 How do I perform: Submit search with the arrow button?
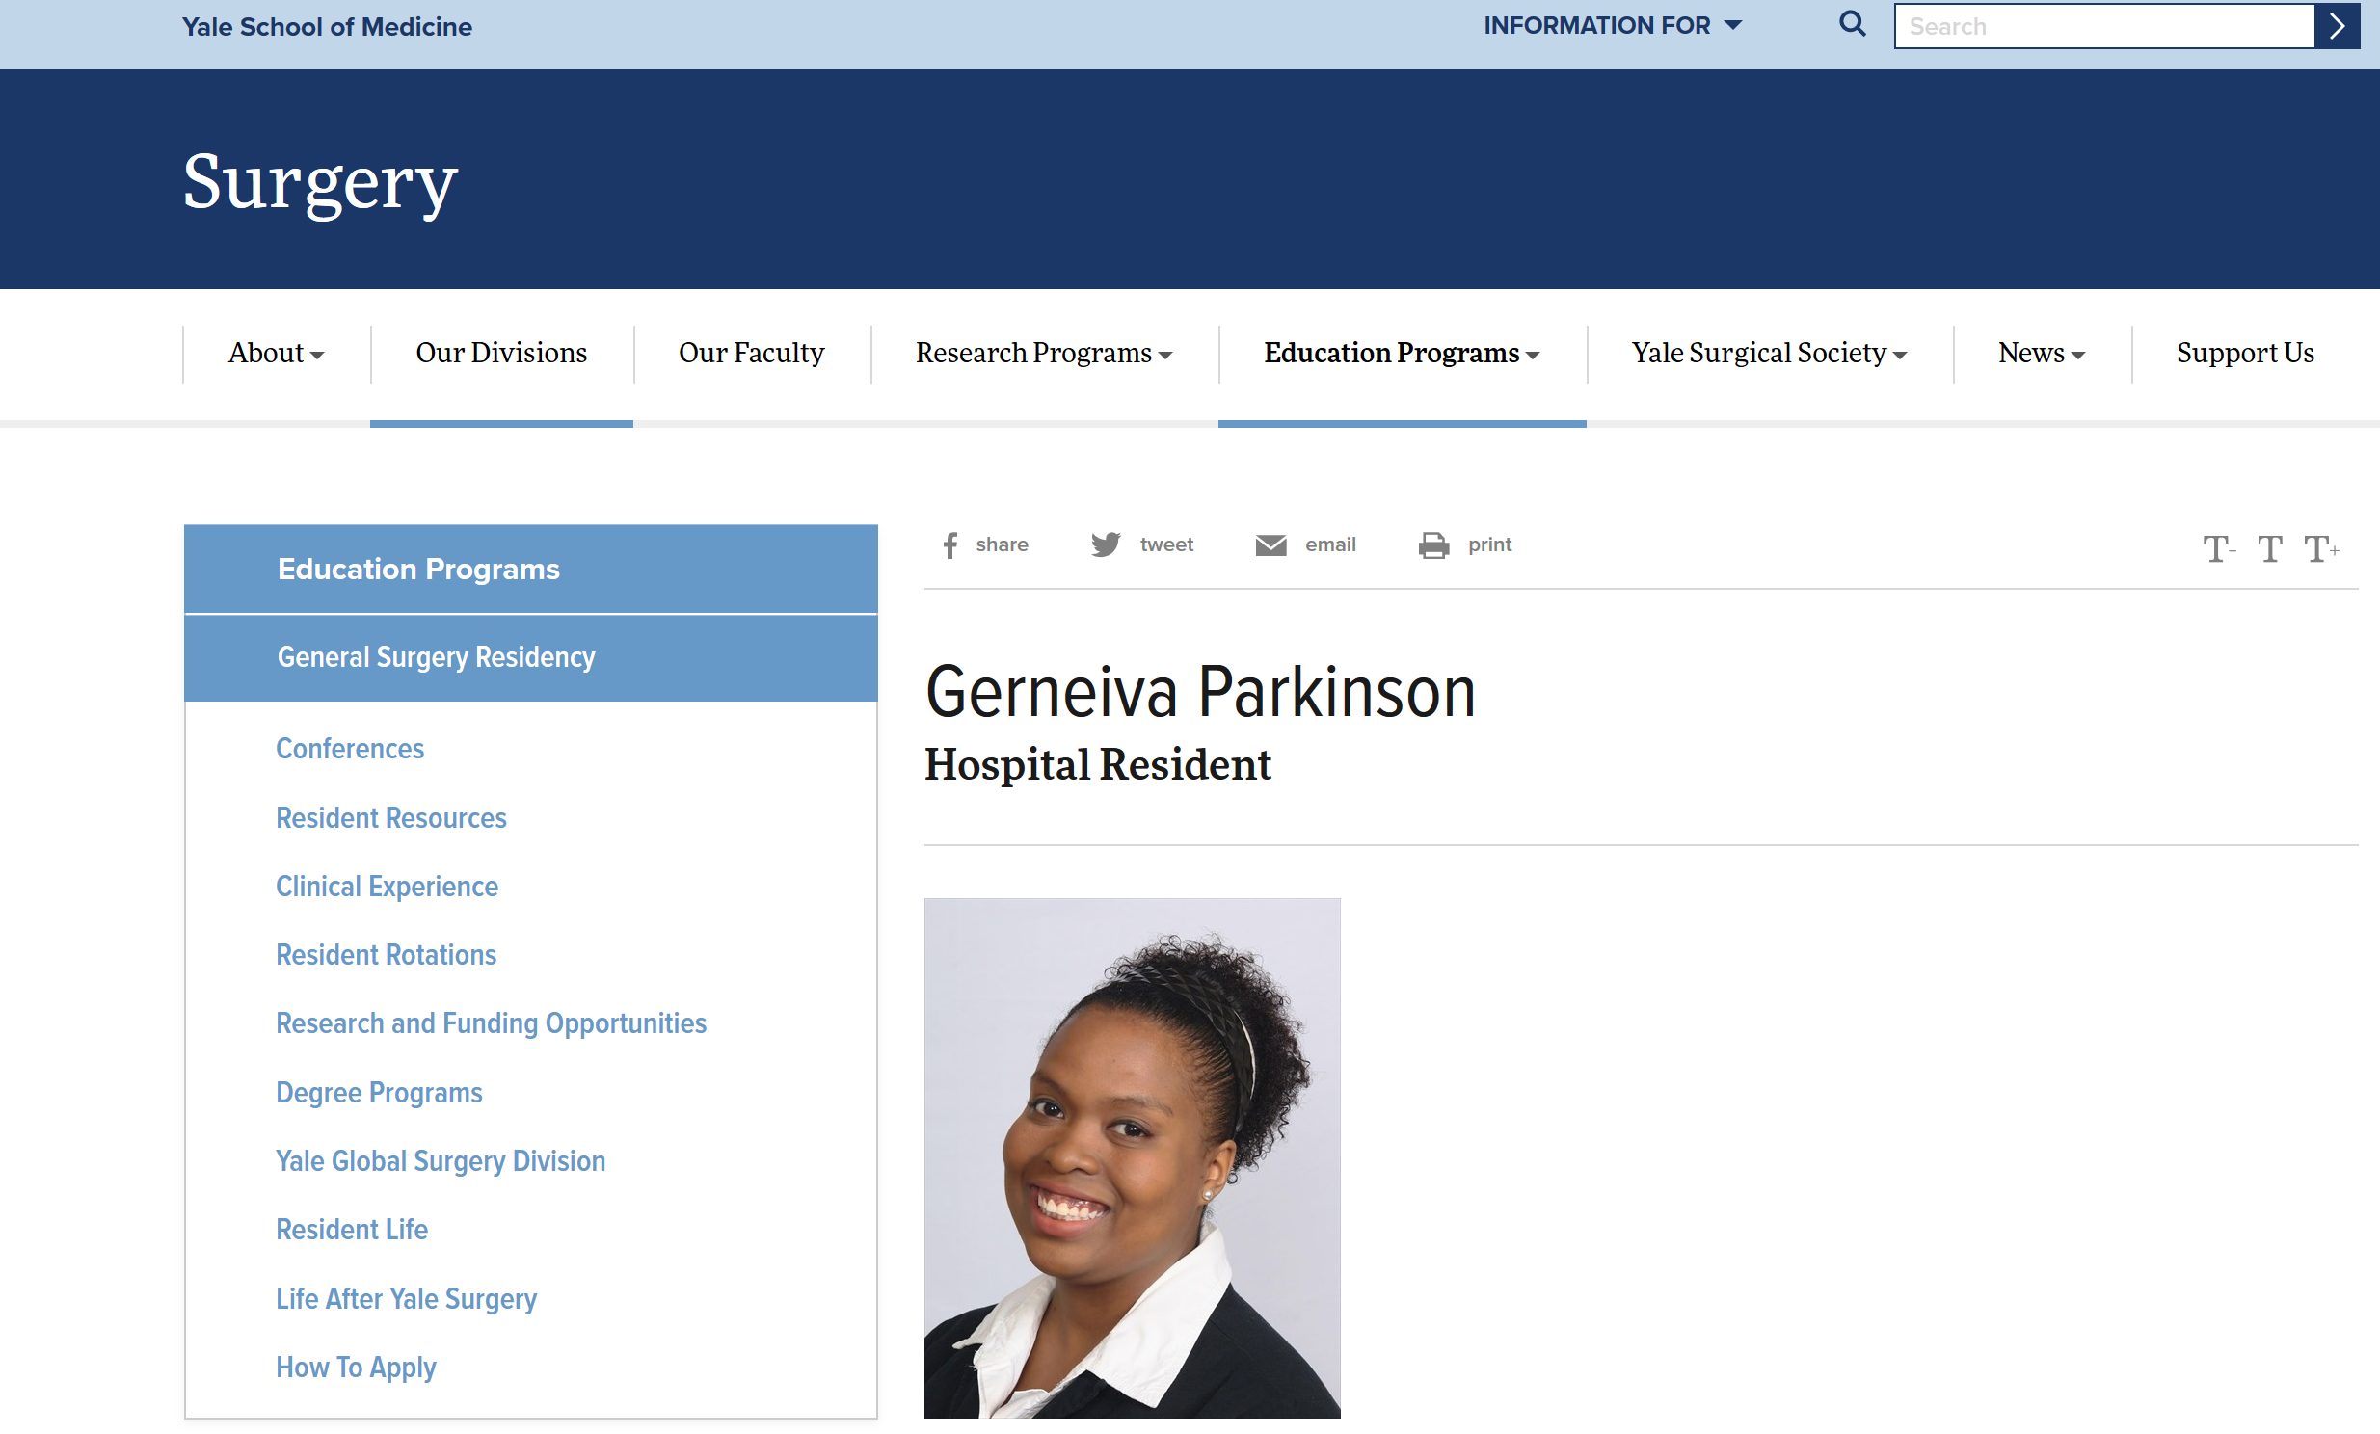coord(2337,26)
